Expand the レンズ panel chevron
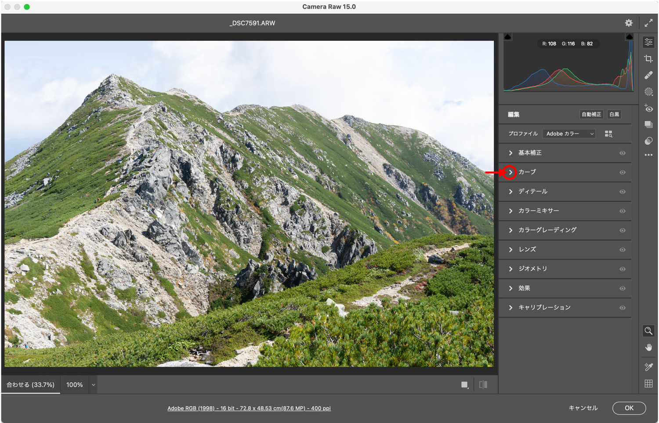This screenshot has height=423, width=659. tap(511, 249)
